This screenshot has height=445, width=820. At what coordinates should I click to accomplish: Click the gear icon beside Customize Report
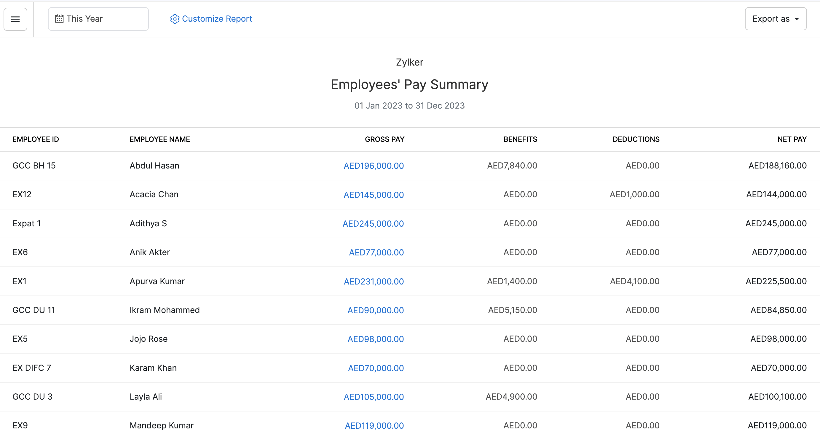pyautogui.click(x=174, y=19)
